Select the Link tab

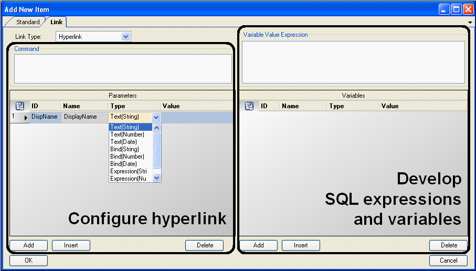pos(56,22)
